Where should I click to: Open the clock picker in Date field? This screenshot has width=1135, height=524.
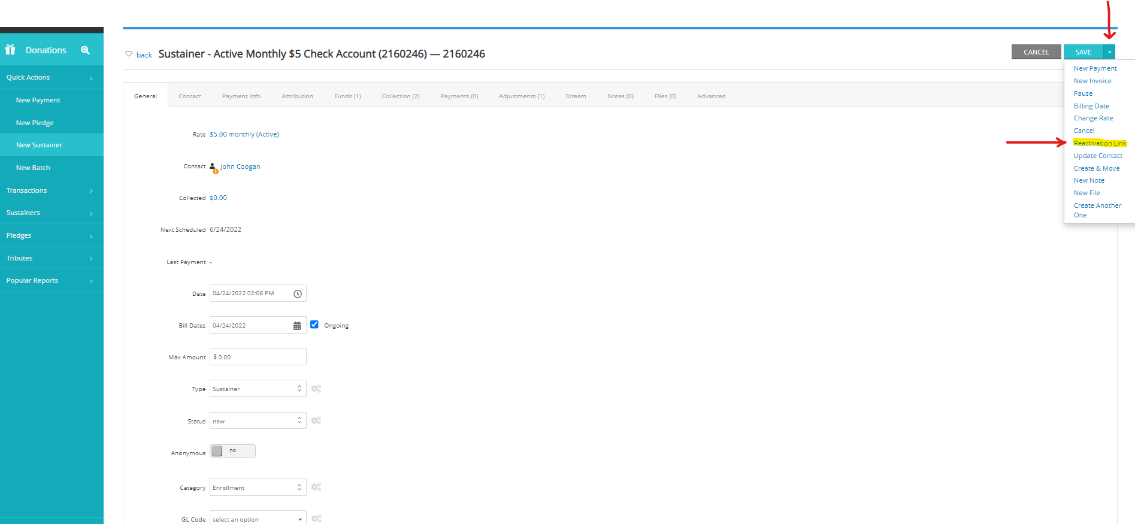[298, 293]
